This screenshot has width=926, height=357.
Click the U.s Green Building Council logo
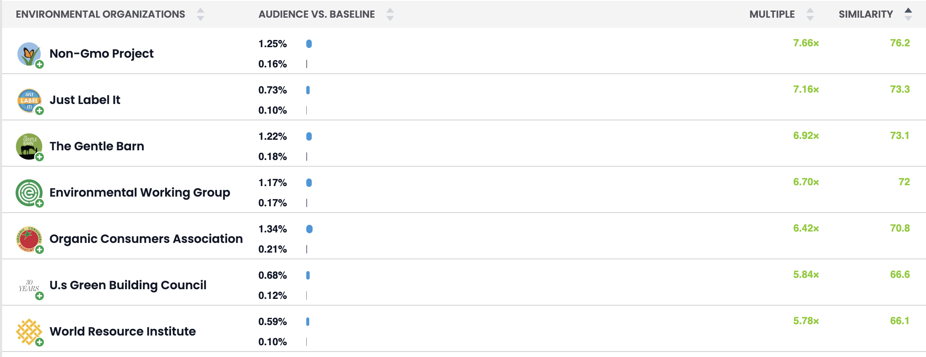click(x=29, y=285)
